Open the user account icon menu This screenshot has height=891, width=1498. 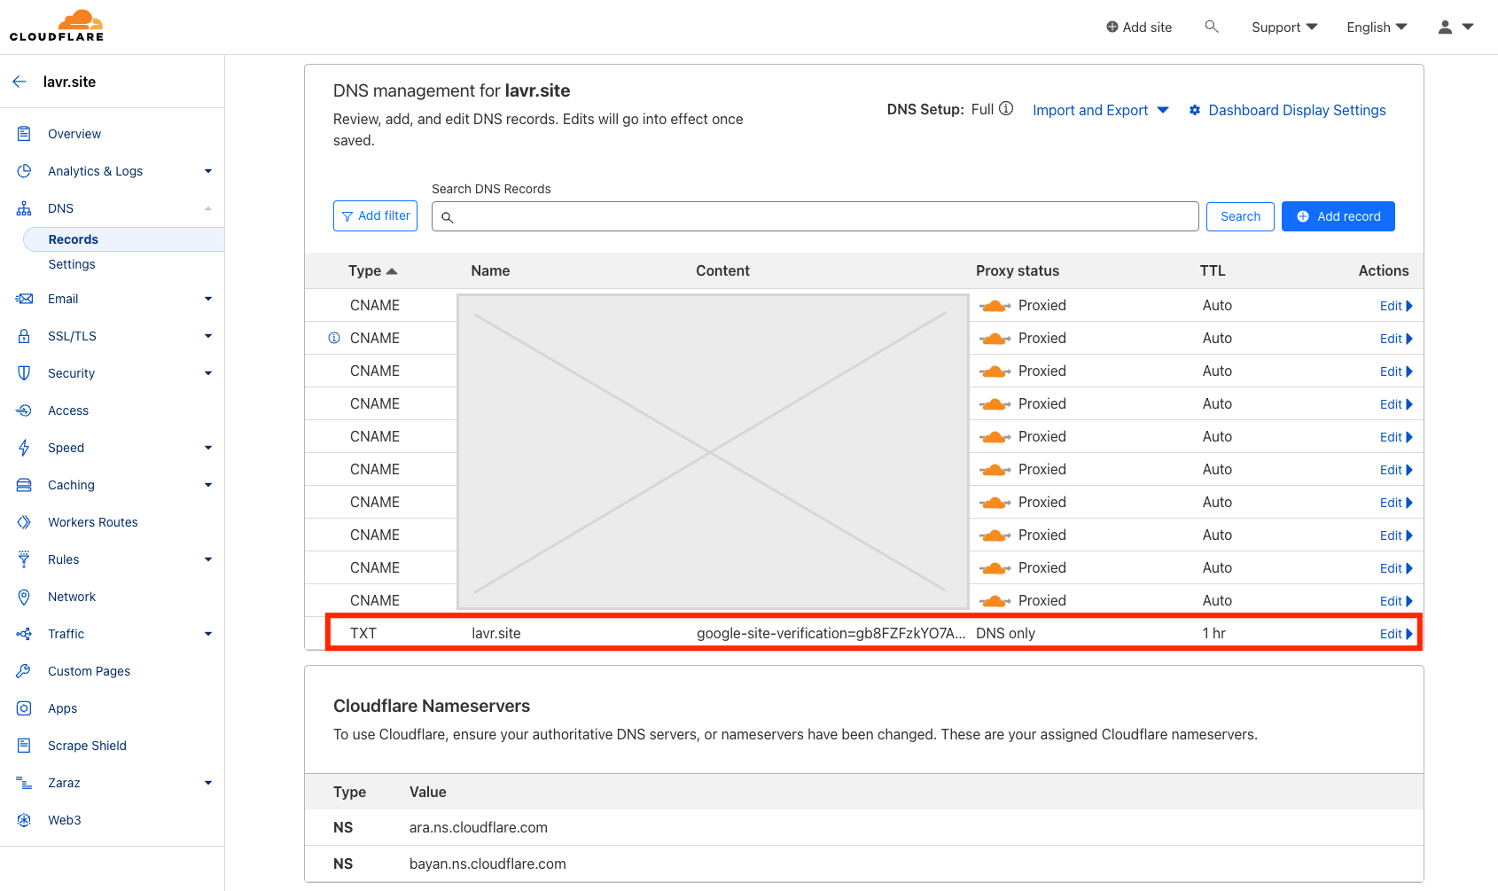click(1455, 27)
